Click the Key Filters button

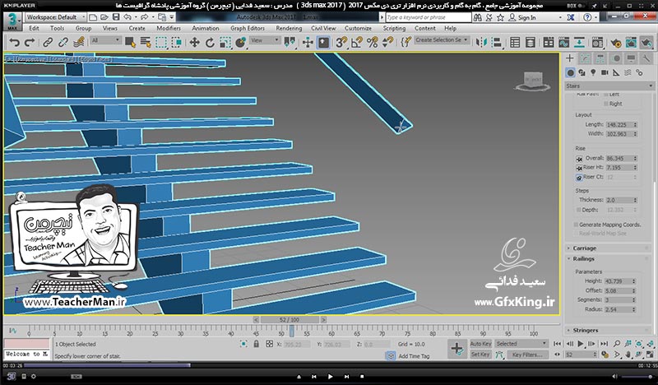coord(527,355)
